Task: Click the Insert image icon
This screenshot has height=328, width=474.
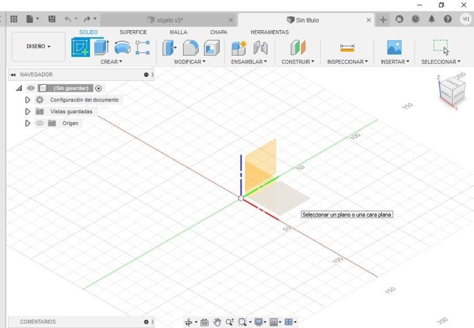Action: 394,48
